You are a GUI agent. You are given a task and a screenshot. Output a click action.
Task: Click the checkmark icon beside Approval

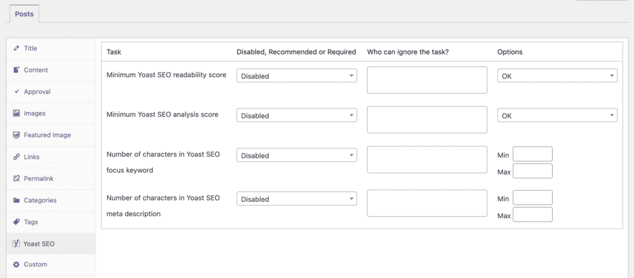click(16, 92)
